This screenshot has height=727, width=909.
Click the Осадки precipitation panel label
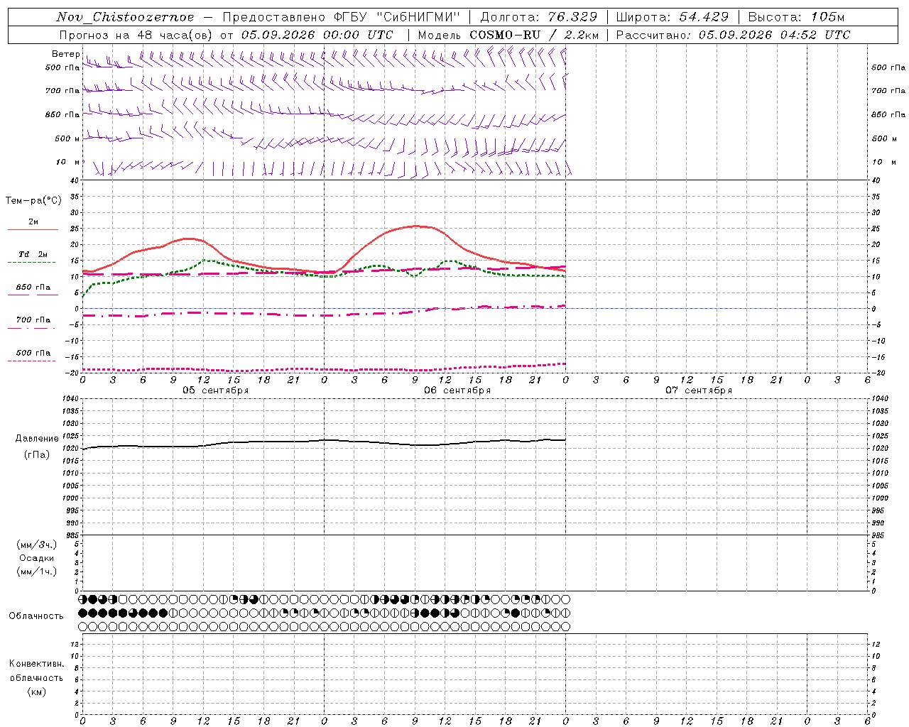[37, 558]
